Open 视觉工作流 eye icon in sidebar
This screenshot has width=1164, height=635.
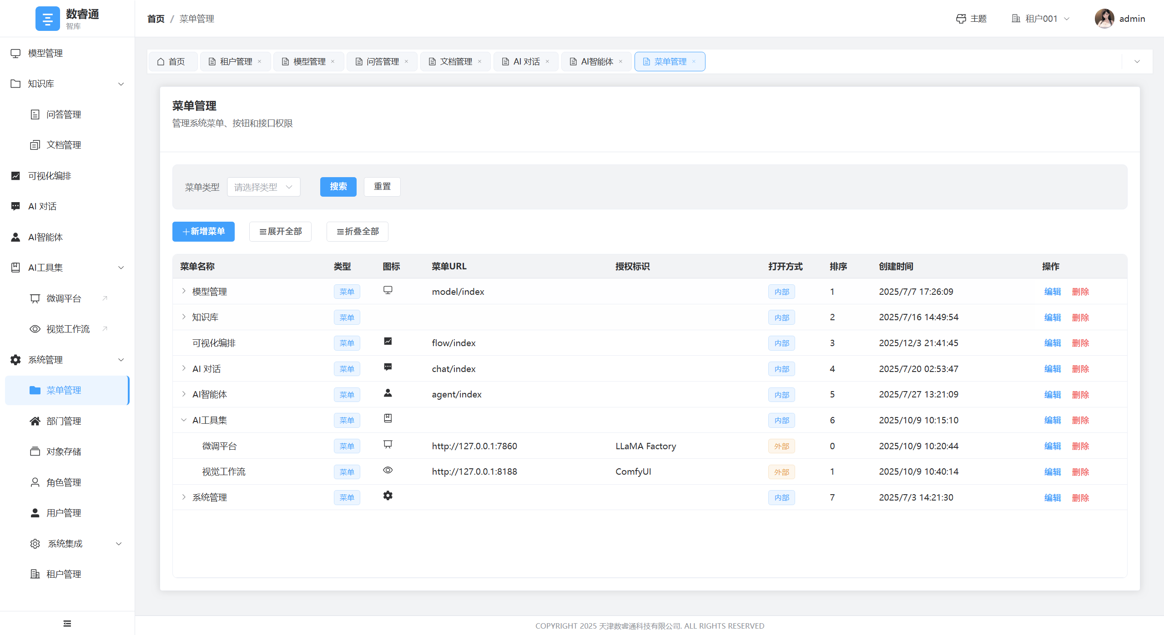coord(35,329)
